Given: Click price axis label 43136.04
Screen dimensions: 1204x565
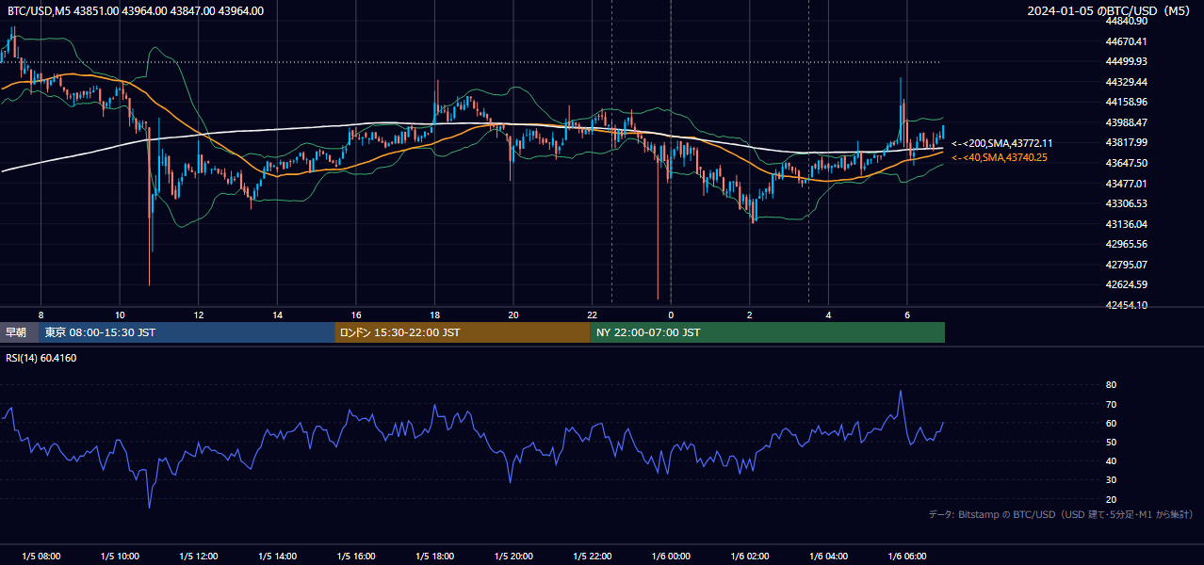Looking at the screenshot, I should click(1126, 224).
